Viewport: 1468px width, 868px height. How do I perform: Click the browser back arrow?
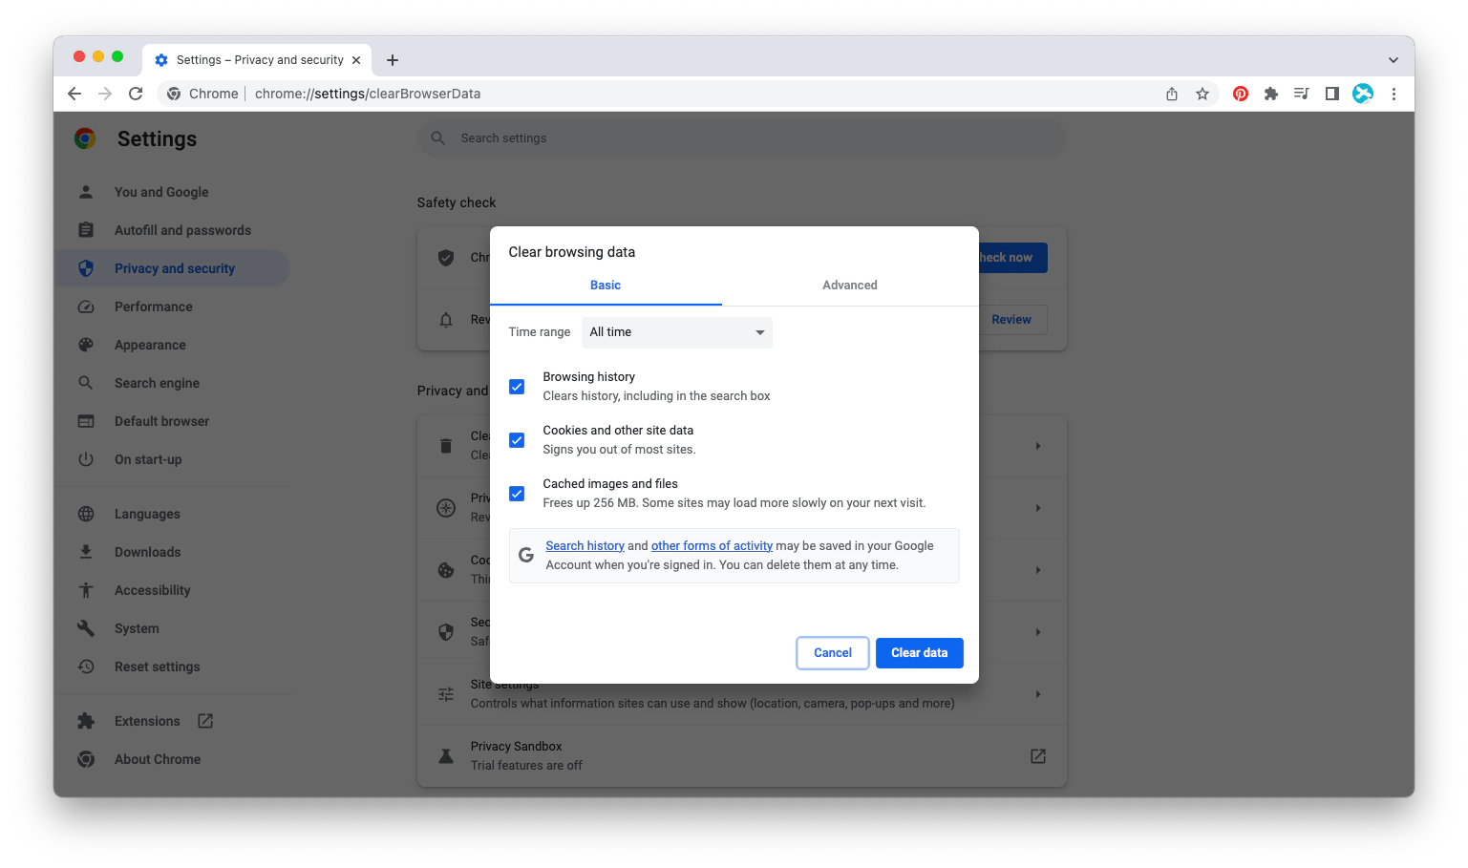click(74, 94)
